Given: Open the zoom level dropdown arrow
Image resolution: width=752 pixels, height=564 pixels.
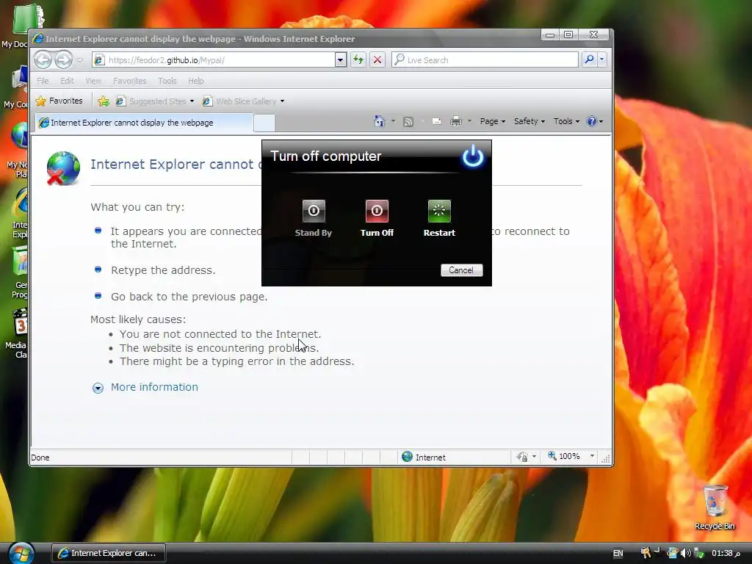Looking at the screenshot, I should (x=593, y=456).
